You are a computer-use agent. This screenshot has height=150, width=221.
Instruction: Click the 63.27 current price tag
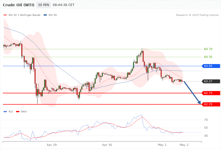click(211, 81)
